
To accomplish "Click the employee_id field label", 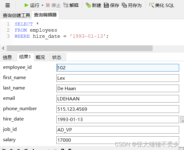I will 17,67.
